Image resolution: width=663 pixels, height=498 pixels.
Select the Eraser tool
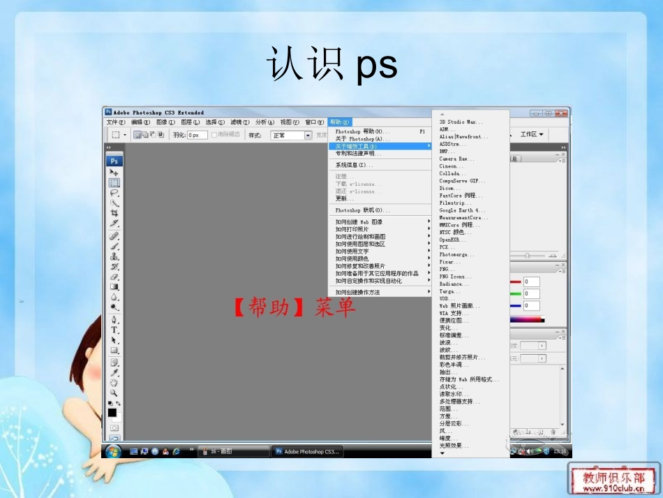114,277
